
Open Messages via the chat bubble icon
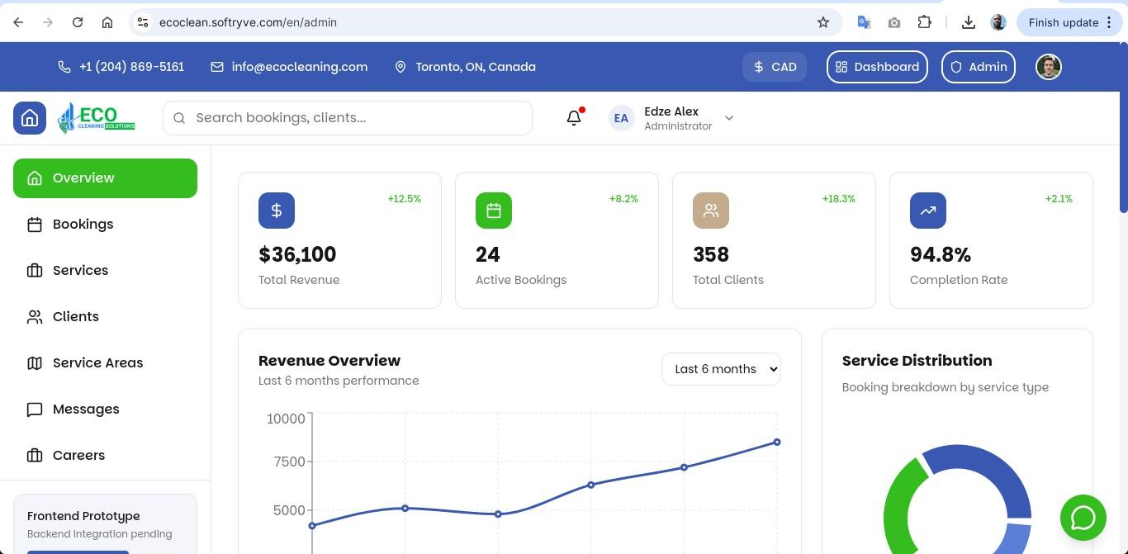[x=35, y=409]
